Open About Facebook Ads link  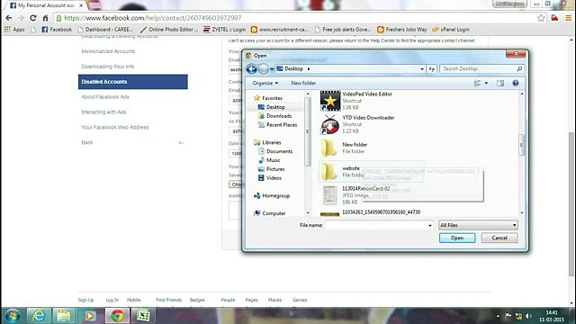105,97
